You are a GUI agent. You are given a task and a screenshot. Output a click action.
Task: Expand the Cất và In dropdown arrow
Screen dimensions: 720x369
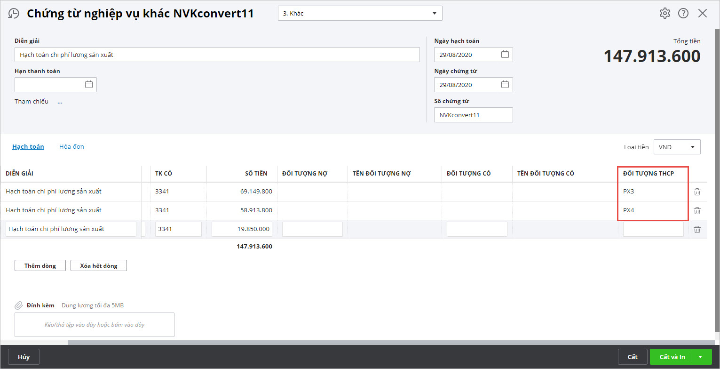(700, 357)
